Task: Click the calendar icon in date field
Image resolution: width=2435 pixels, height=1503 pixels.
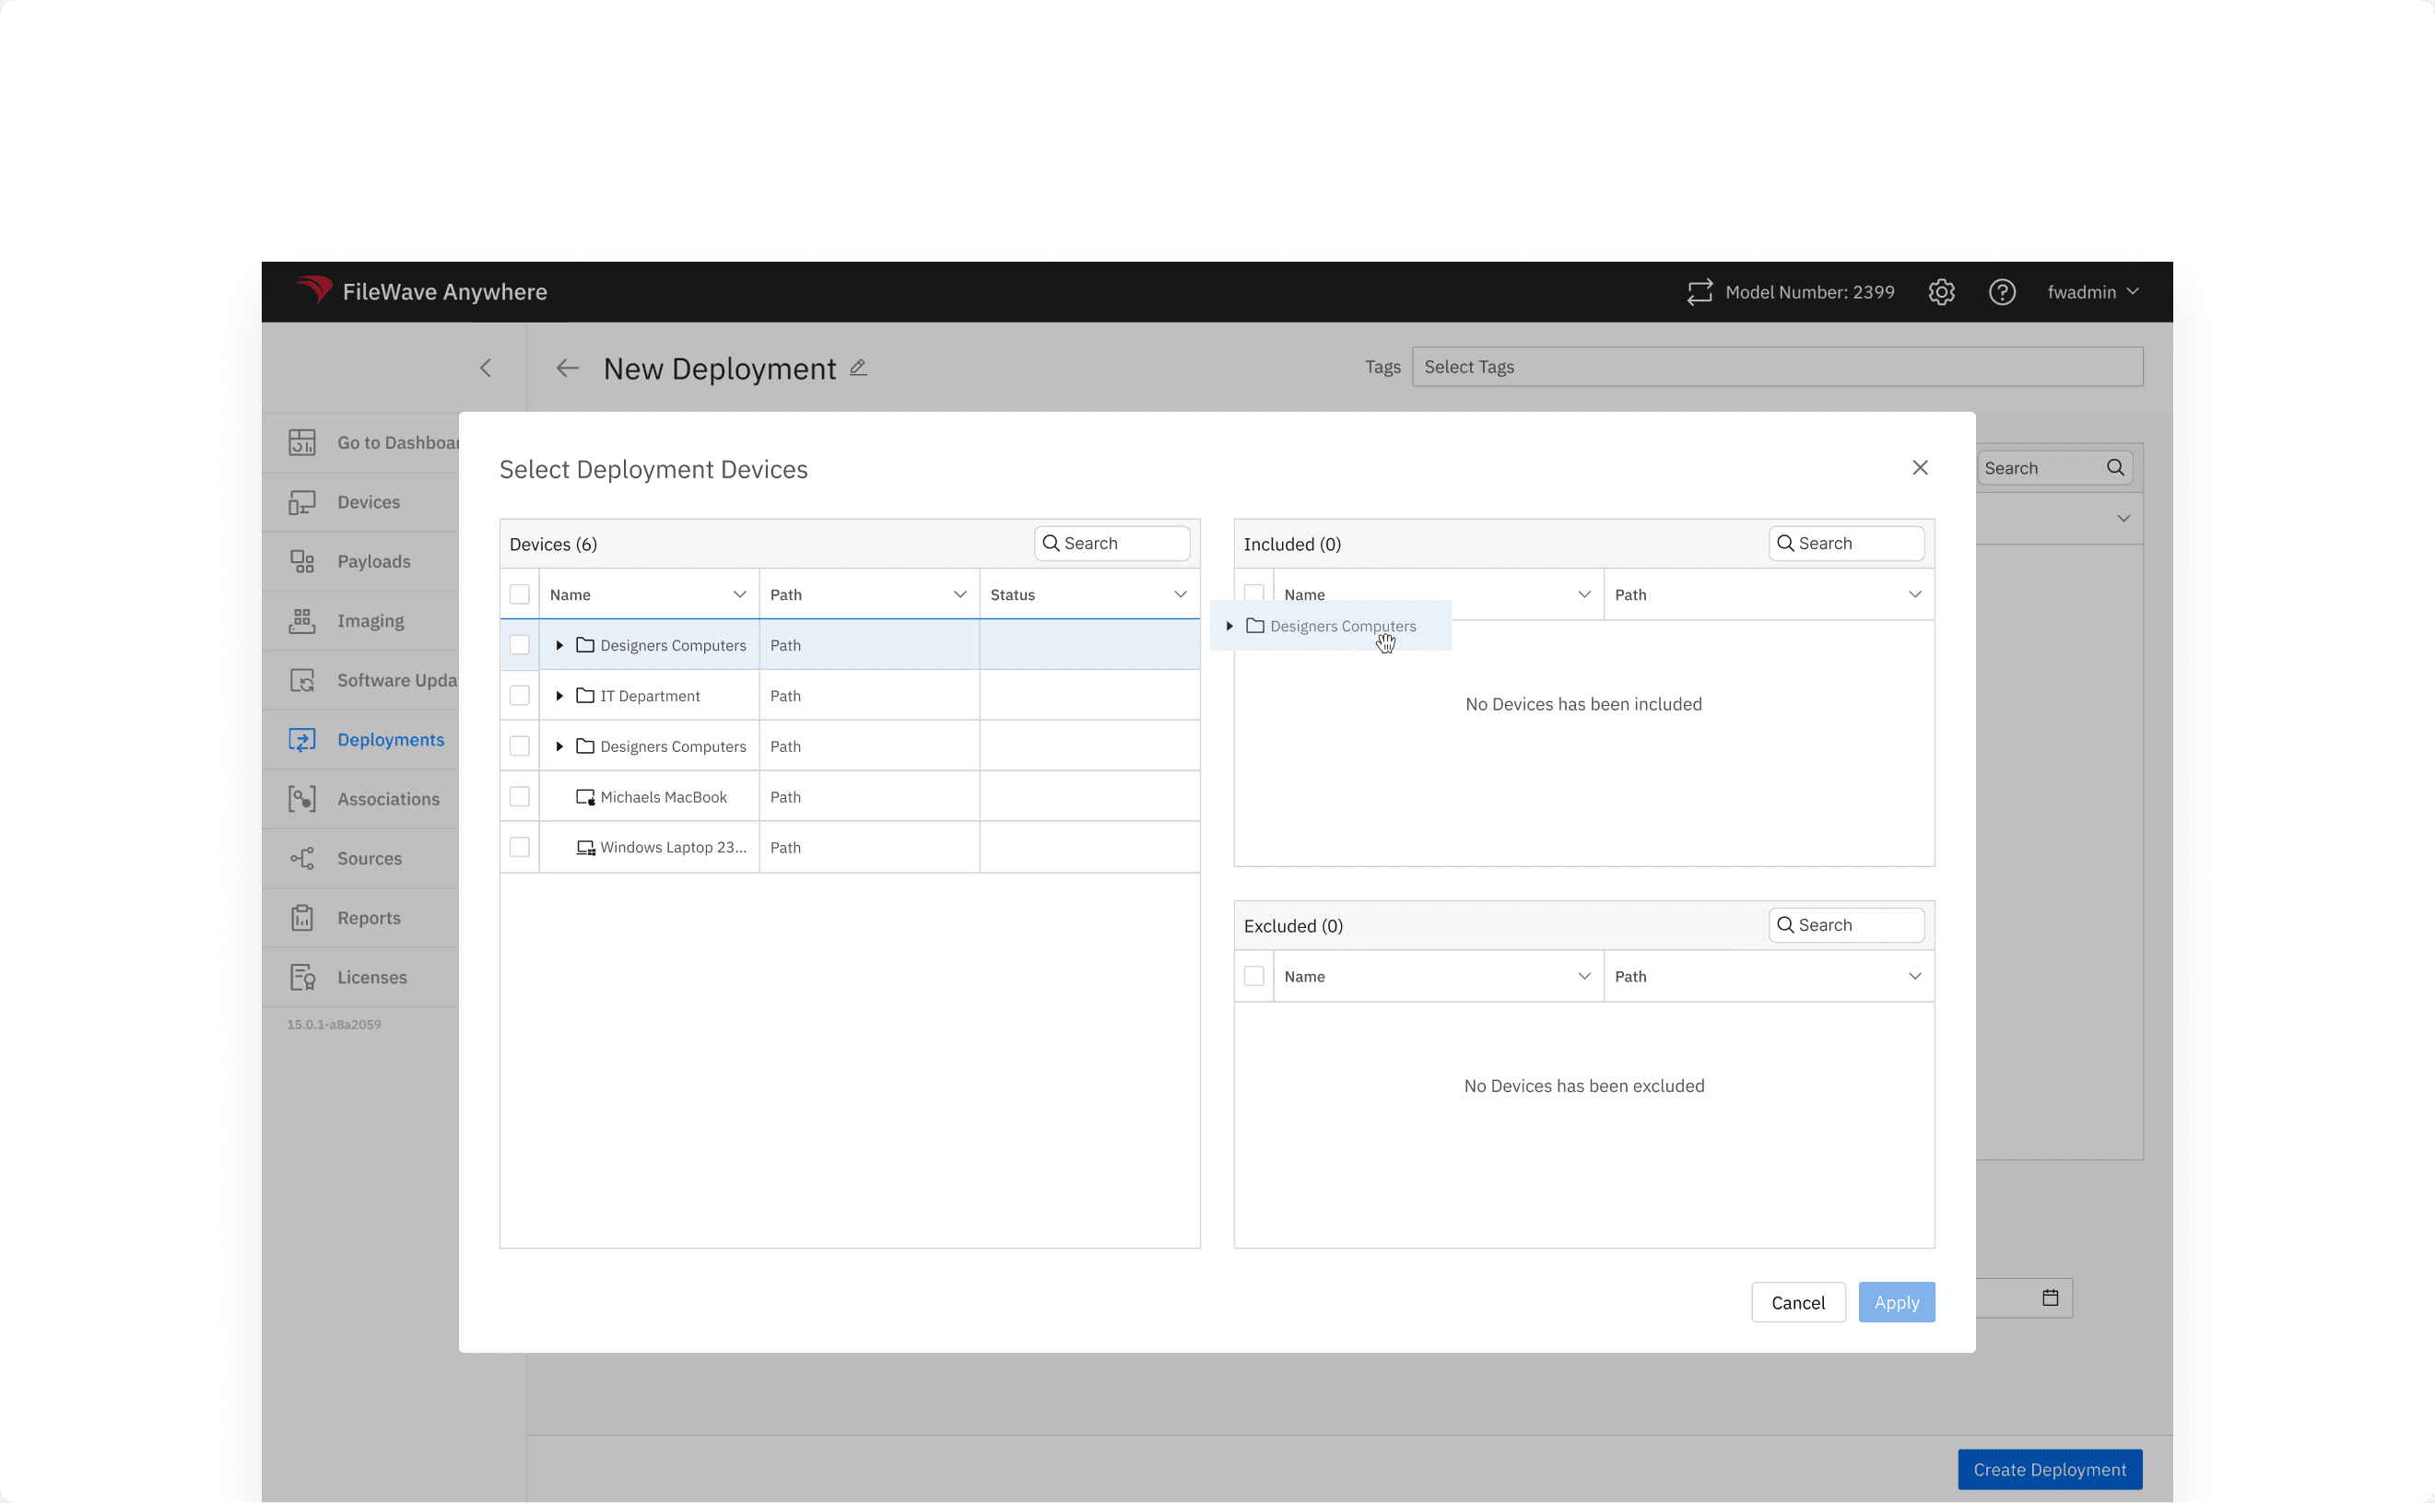Action: coord(2050,1298)
